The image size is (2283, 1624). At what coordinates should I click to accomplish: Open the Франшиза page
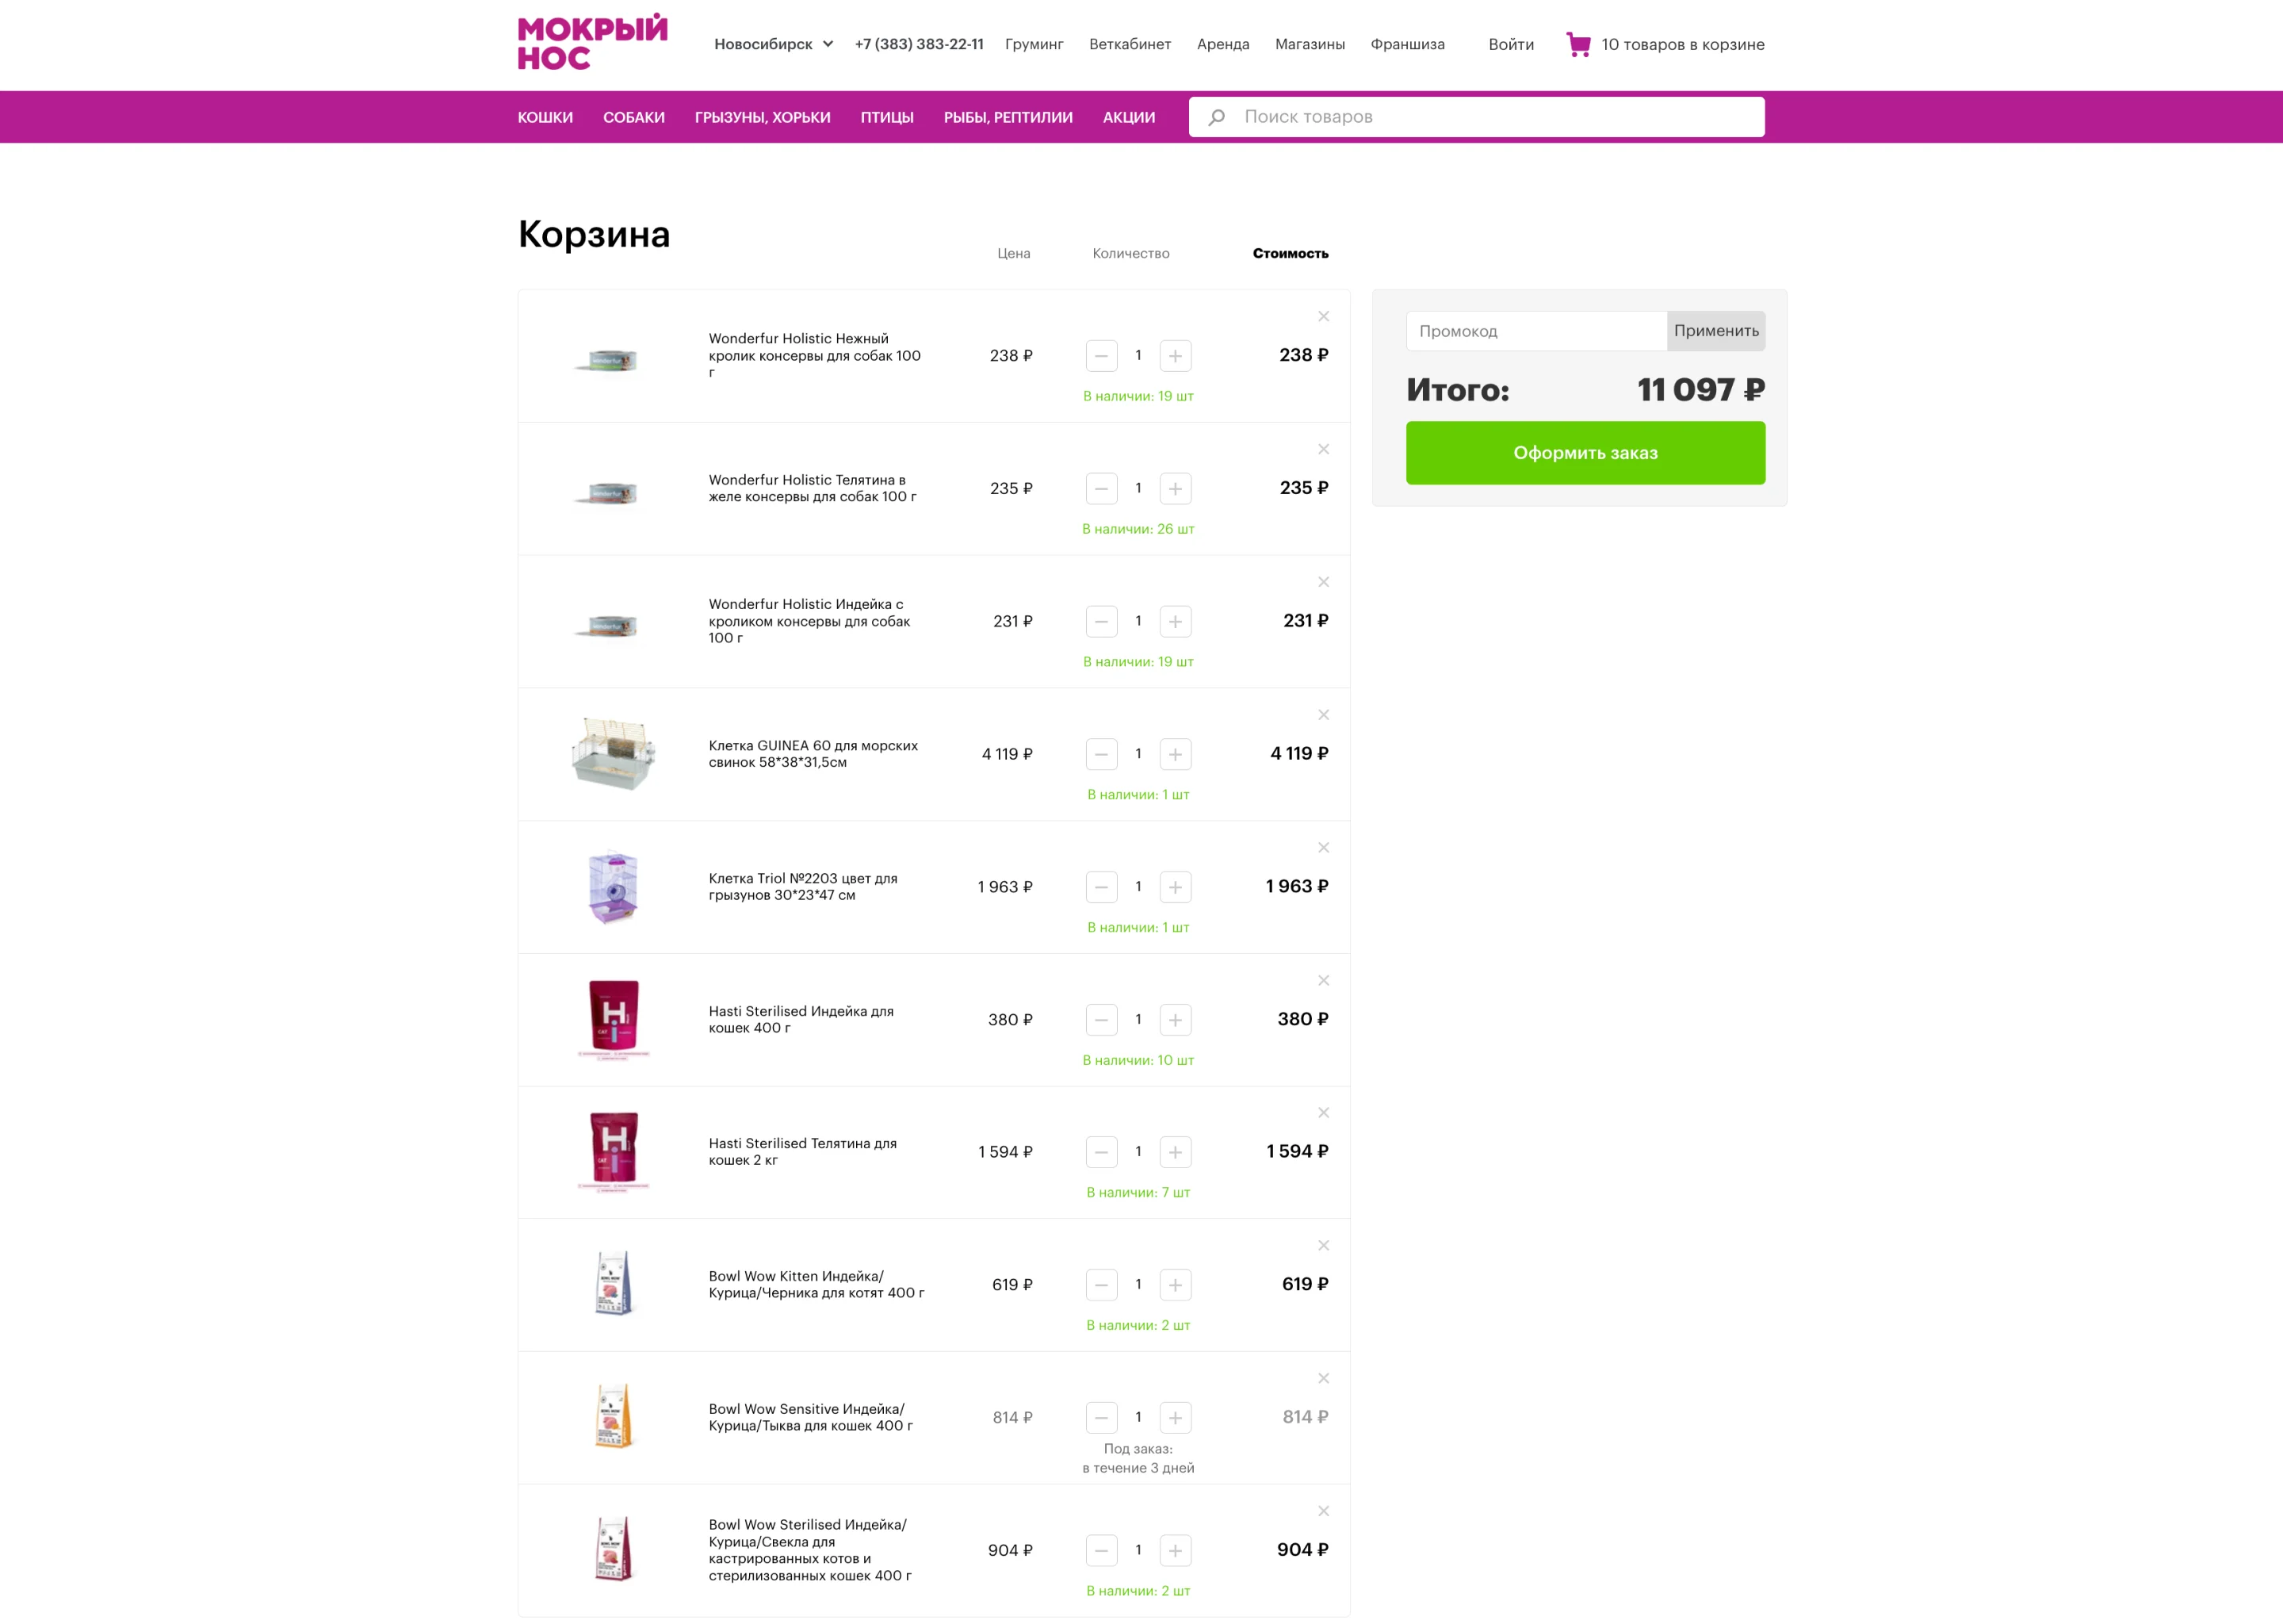coord(1407,44)
